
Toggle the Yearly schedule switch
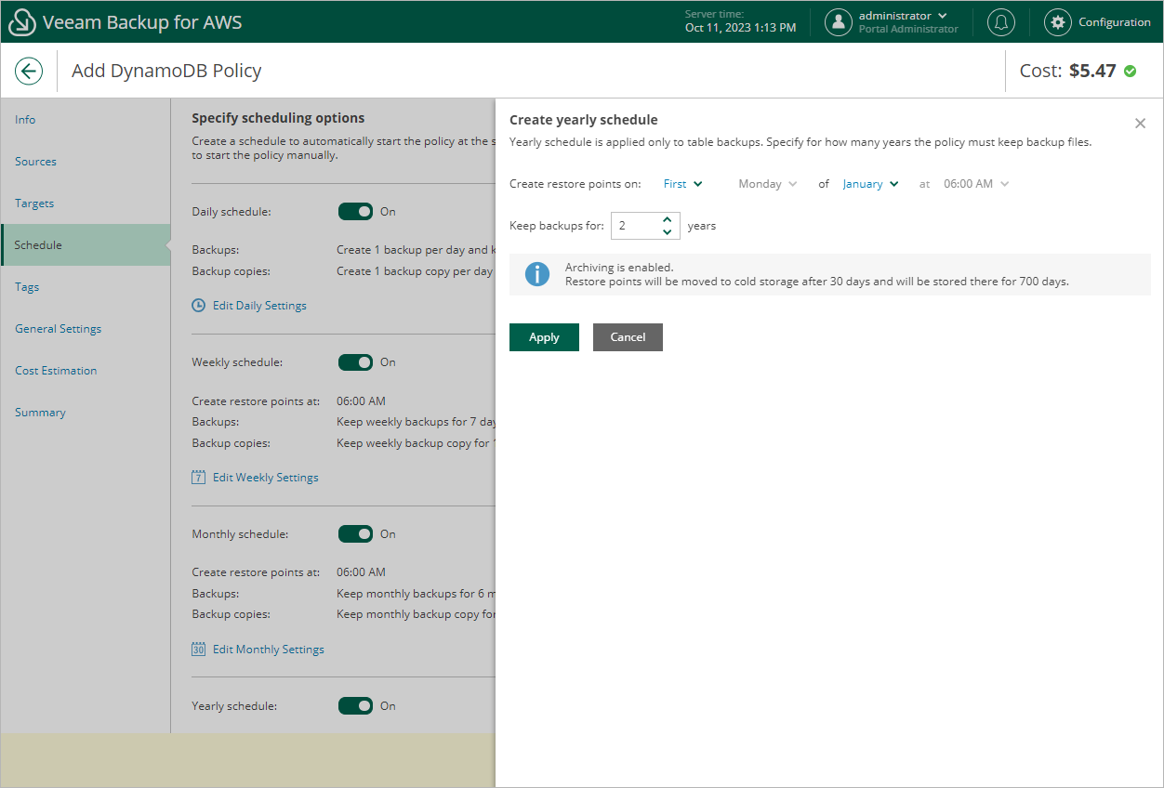pos(355,706)
